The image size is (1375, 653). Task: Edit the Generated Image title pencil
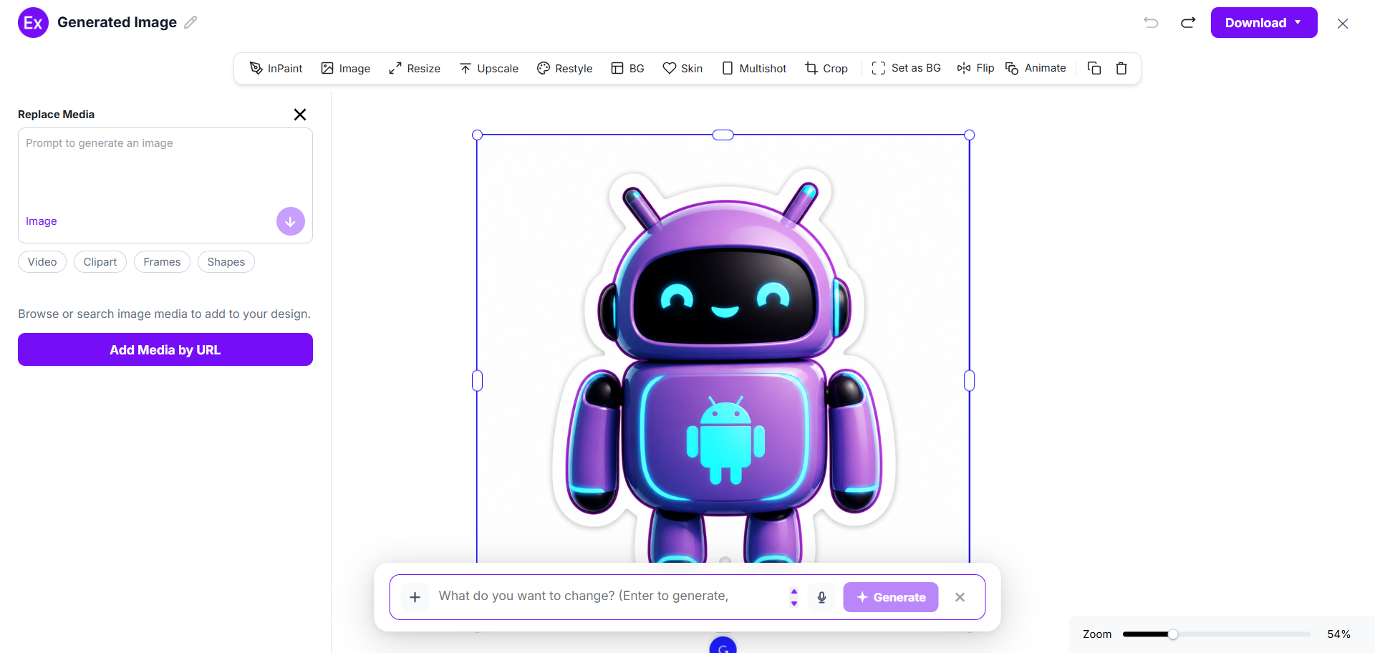[x=190, y=22]
